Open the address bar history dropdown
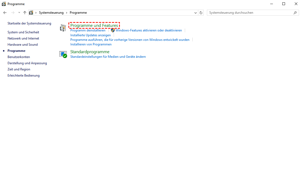The height and width of the screenshot is (169, 302). coord(196,13)
